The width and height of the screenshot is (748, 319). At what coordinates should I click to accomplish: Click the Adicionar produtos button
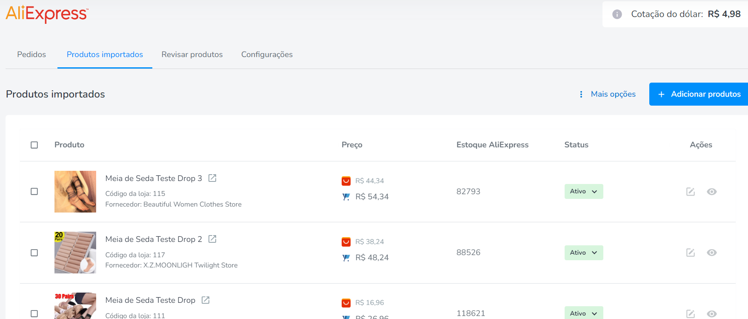699,94
